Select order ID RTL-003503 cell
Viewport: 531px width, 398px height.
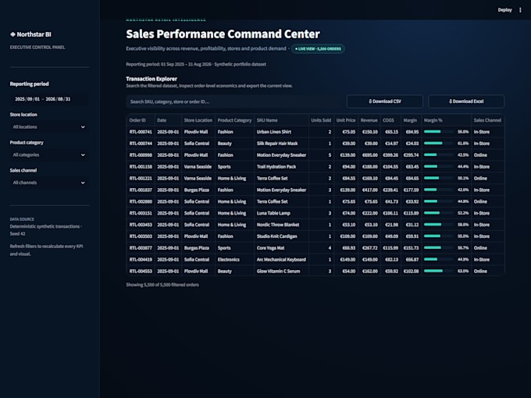point(141,236)
